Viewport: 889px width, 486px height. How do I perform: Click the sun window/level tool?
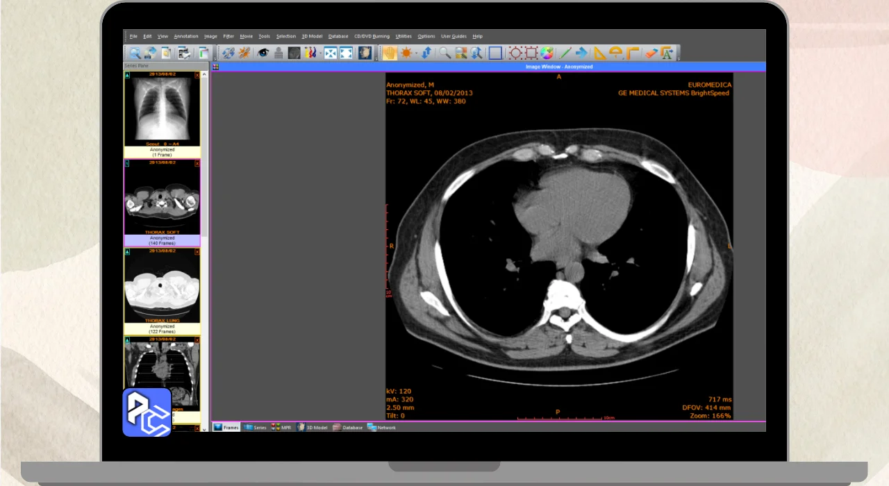pyautogui.click(x=406, y=53)
